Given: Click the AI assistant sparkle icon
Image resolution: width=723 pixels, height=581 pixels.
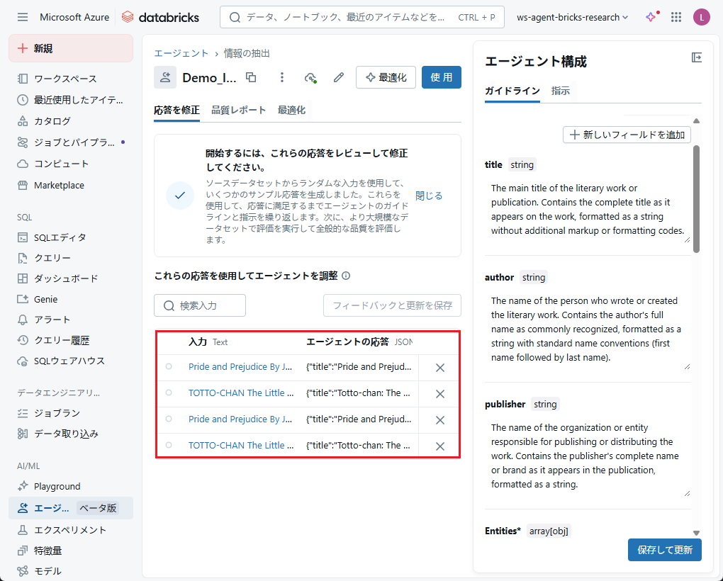Looking at the screenshot, I should (x=651, y=17).
